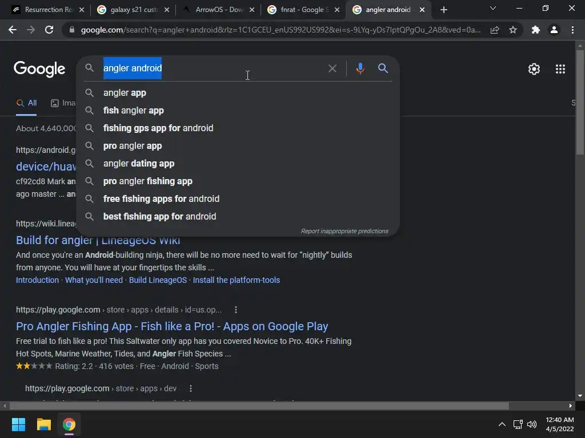Screen dimensions: 585x438
Task: Share this page from the address bar
Action: [495, 30]
